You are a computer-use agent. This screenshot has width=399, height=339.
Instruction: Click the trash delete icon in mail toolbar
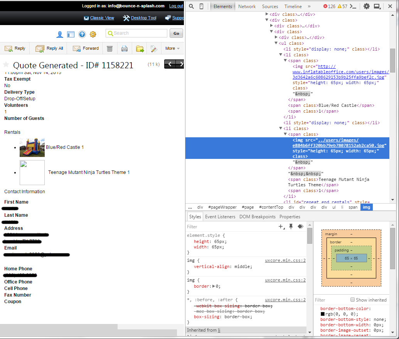[110, 49]
